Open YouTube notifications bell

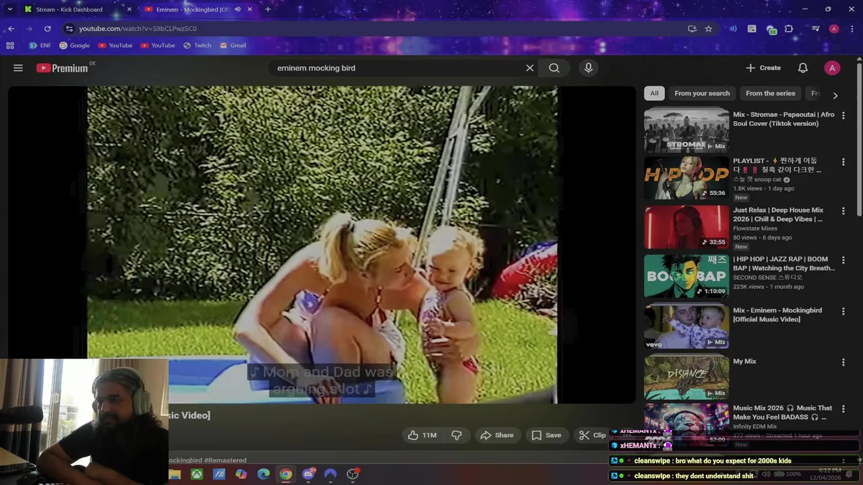803,68
